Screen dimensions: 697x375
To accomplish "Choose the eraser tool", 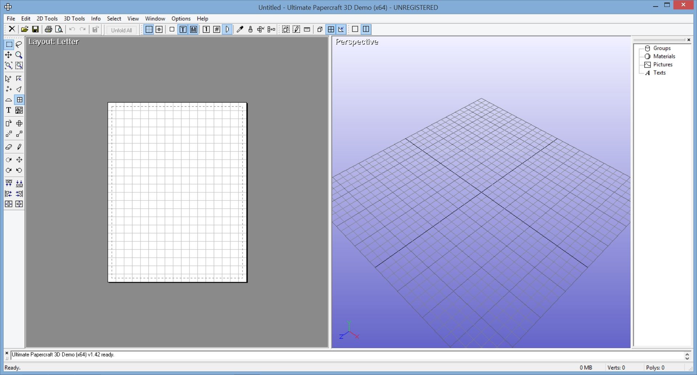I will (x=9, y=147).
